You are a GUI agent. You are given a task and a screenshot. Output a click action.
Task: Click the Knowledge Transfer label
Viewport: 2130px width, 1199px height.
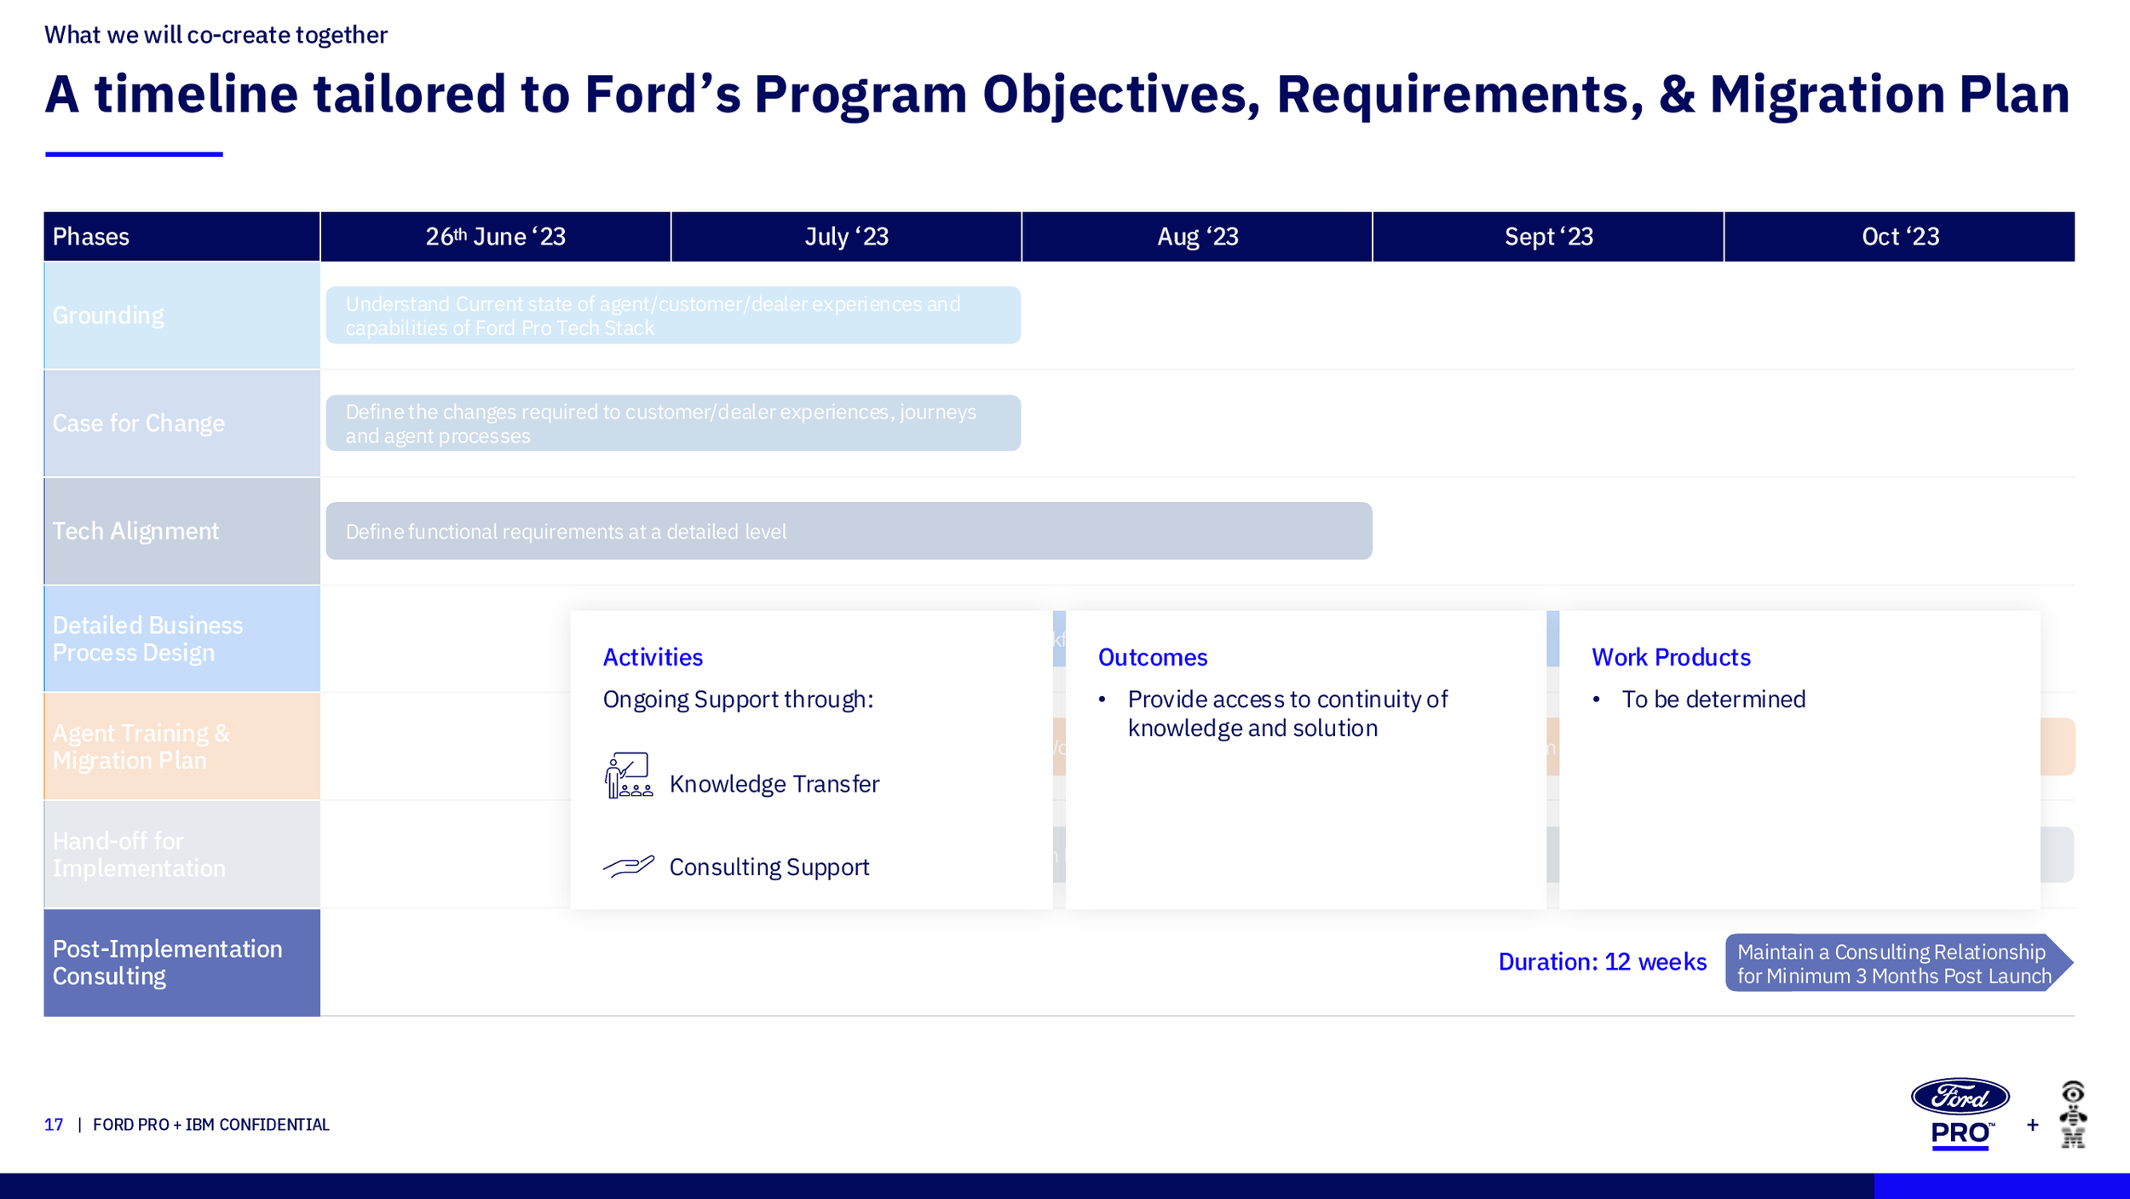pos(774,784)
